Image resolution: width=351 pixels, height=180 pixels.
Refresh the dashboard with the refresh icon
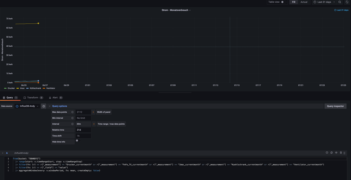click(347, 2)
